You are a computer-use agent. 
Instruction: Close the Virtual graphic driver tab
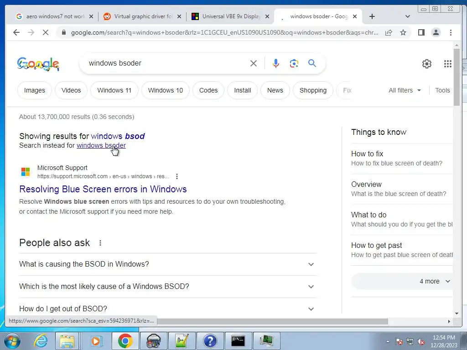[179, 16]
